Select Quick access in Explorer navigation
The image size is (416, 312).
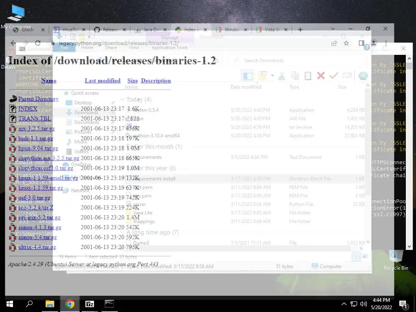[x=84, y=93]
